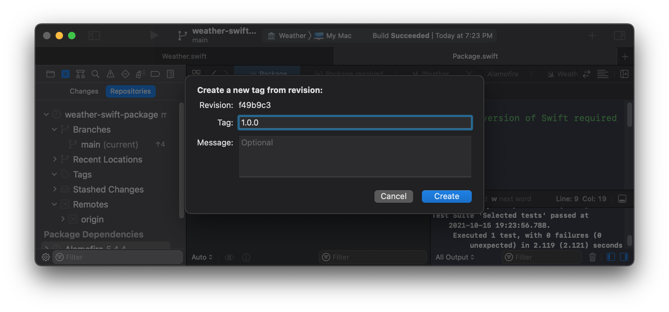The height and width of the screenshot is (312, 669).
Task: Click the revision f49b9c3 text
Action: tap(255, 105)
